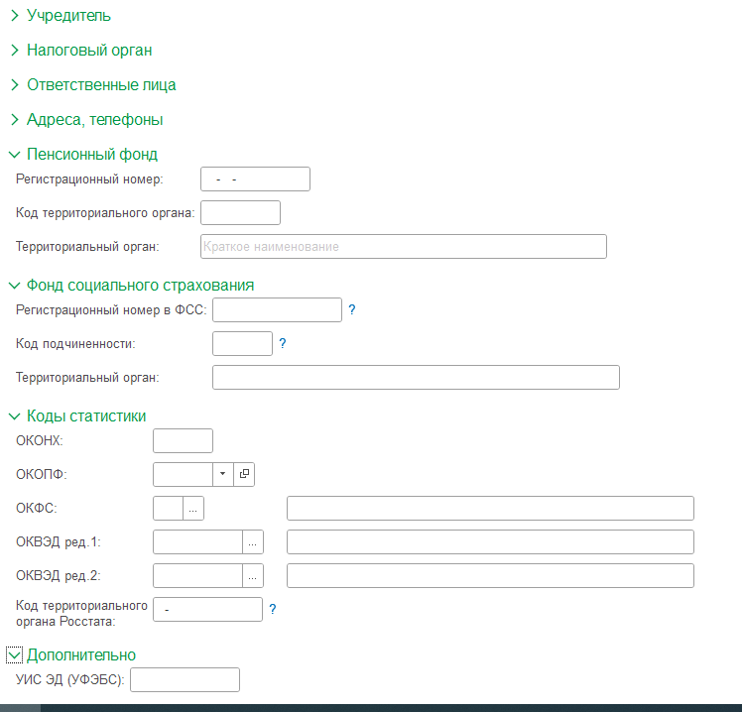Select the Пенсионный фонд heading text
This screenshot has height=712, width=742.
(92, 155)
